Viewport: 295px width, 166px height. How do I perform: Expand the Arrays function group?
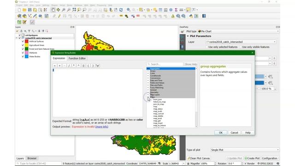[148, 71]
